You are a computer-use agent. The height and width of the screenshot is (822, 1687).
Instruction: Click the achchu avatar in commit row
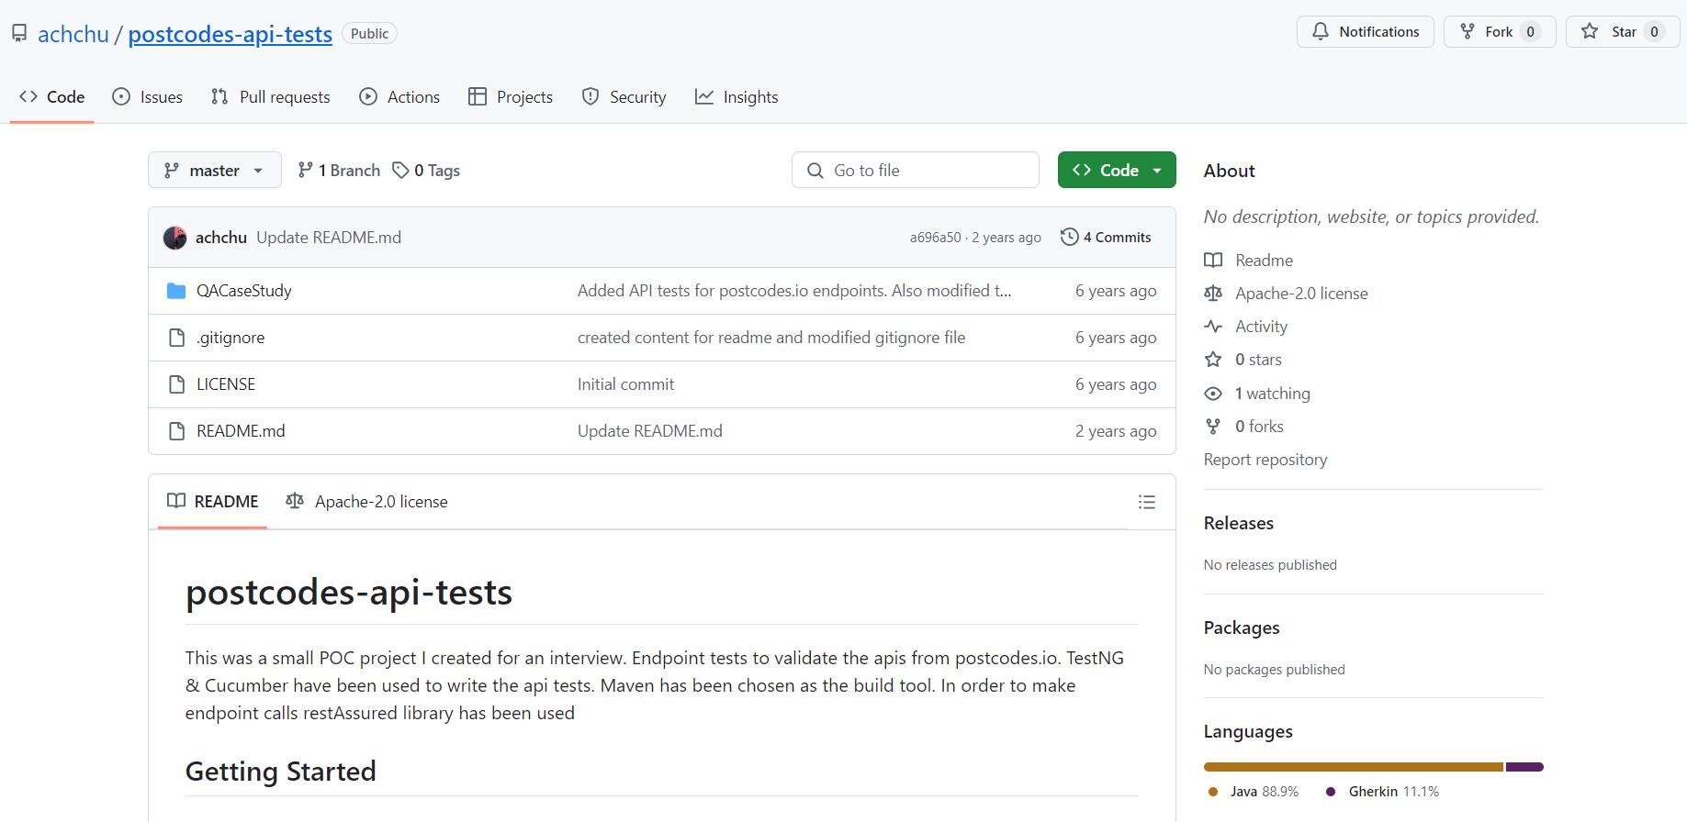click(174, 238)
